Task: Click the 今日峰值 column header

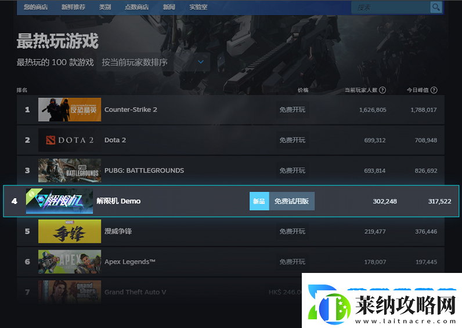Action: point(417,90)
